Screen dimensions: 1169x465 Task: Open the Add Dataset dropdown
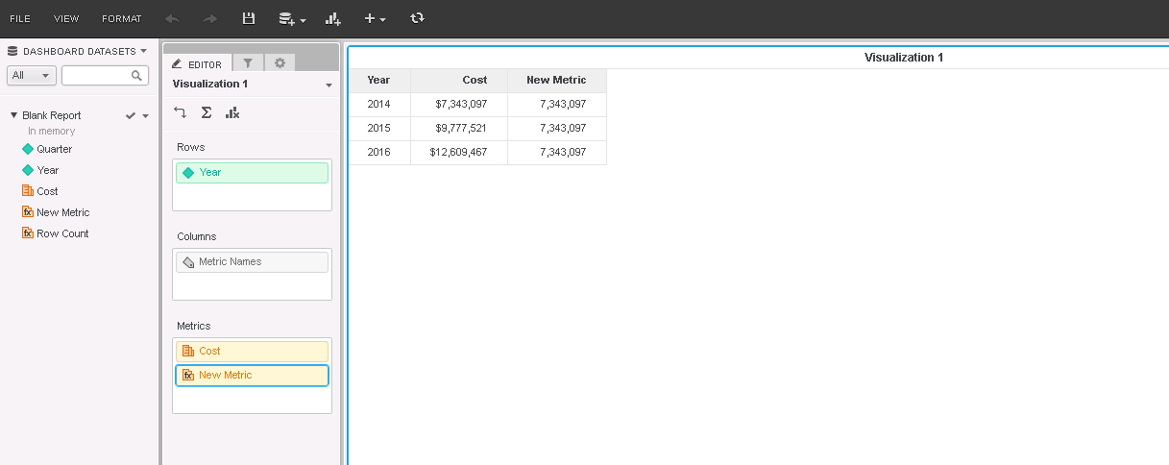pos(292,18)
